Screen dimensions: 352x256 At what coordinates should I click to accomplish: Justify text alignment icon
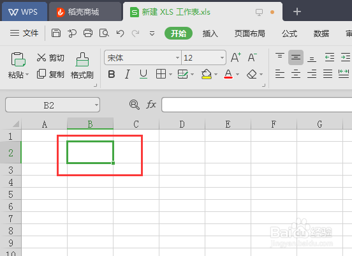tap(328, 74)
